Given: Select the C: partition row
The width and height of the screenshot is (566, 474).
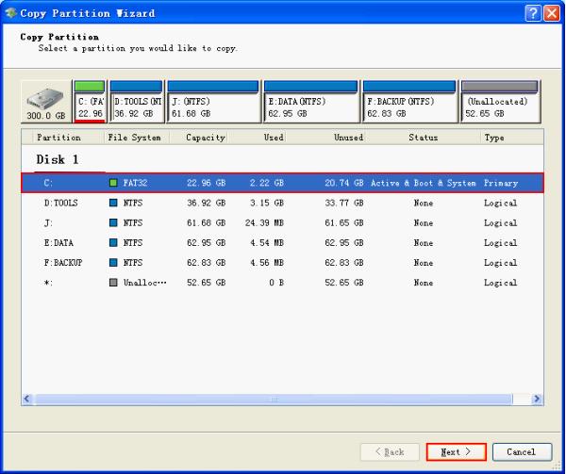Looking at the screenshot, I should tap(282, 183).
